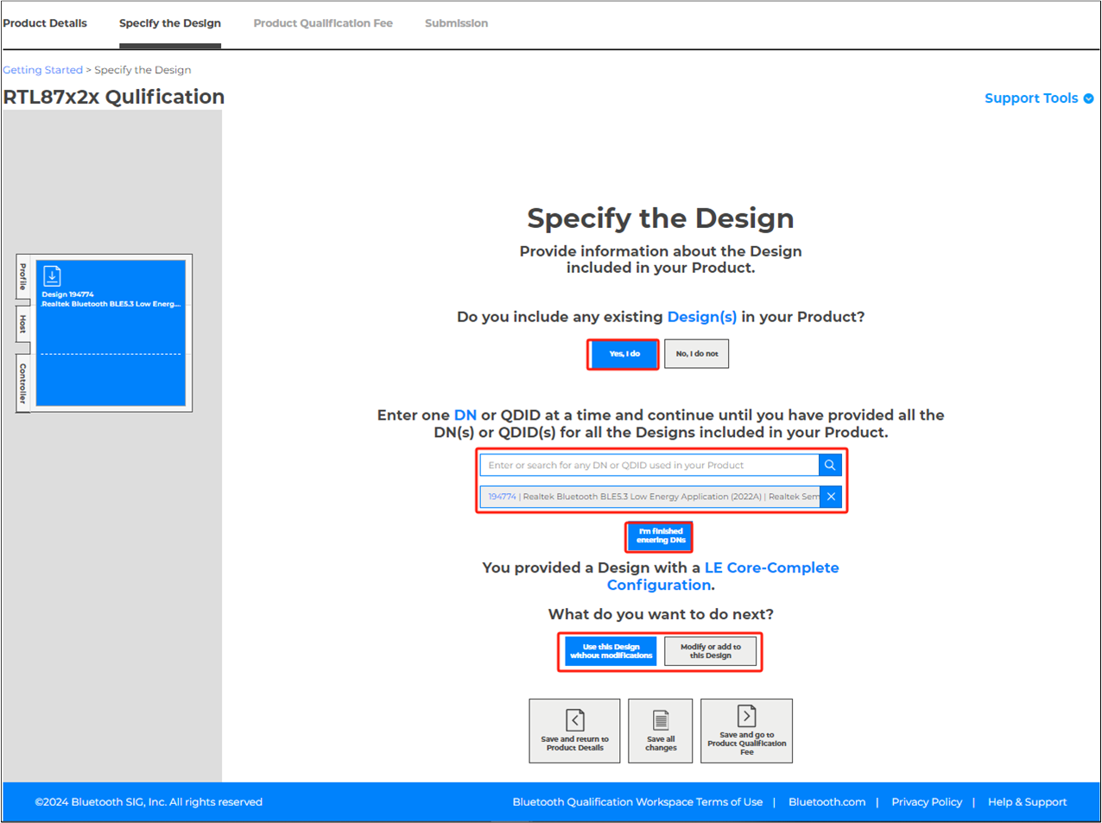Choose the 'Yes, I do' option
The image size is (1102, 823).
[x=624, y=354]
